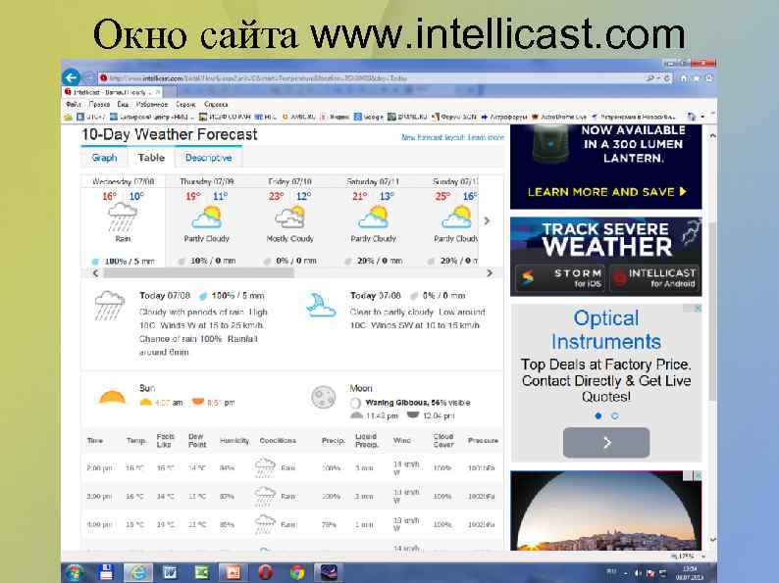Click the forecast scrollbar left arrow
Image resolution: width=779 pixels, height=583 pixels.
click(x=95, y=273)
